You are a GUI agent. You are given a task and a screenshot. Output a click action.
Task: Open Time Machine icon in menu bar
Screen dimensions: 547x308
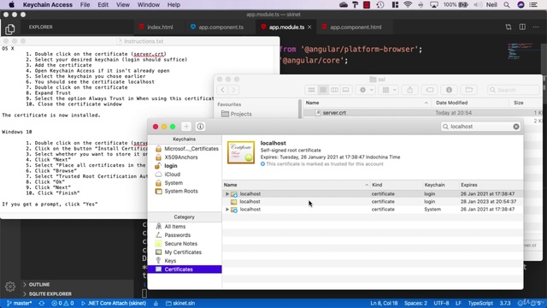[x=380, y=5]
